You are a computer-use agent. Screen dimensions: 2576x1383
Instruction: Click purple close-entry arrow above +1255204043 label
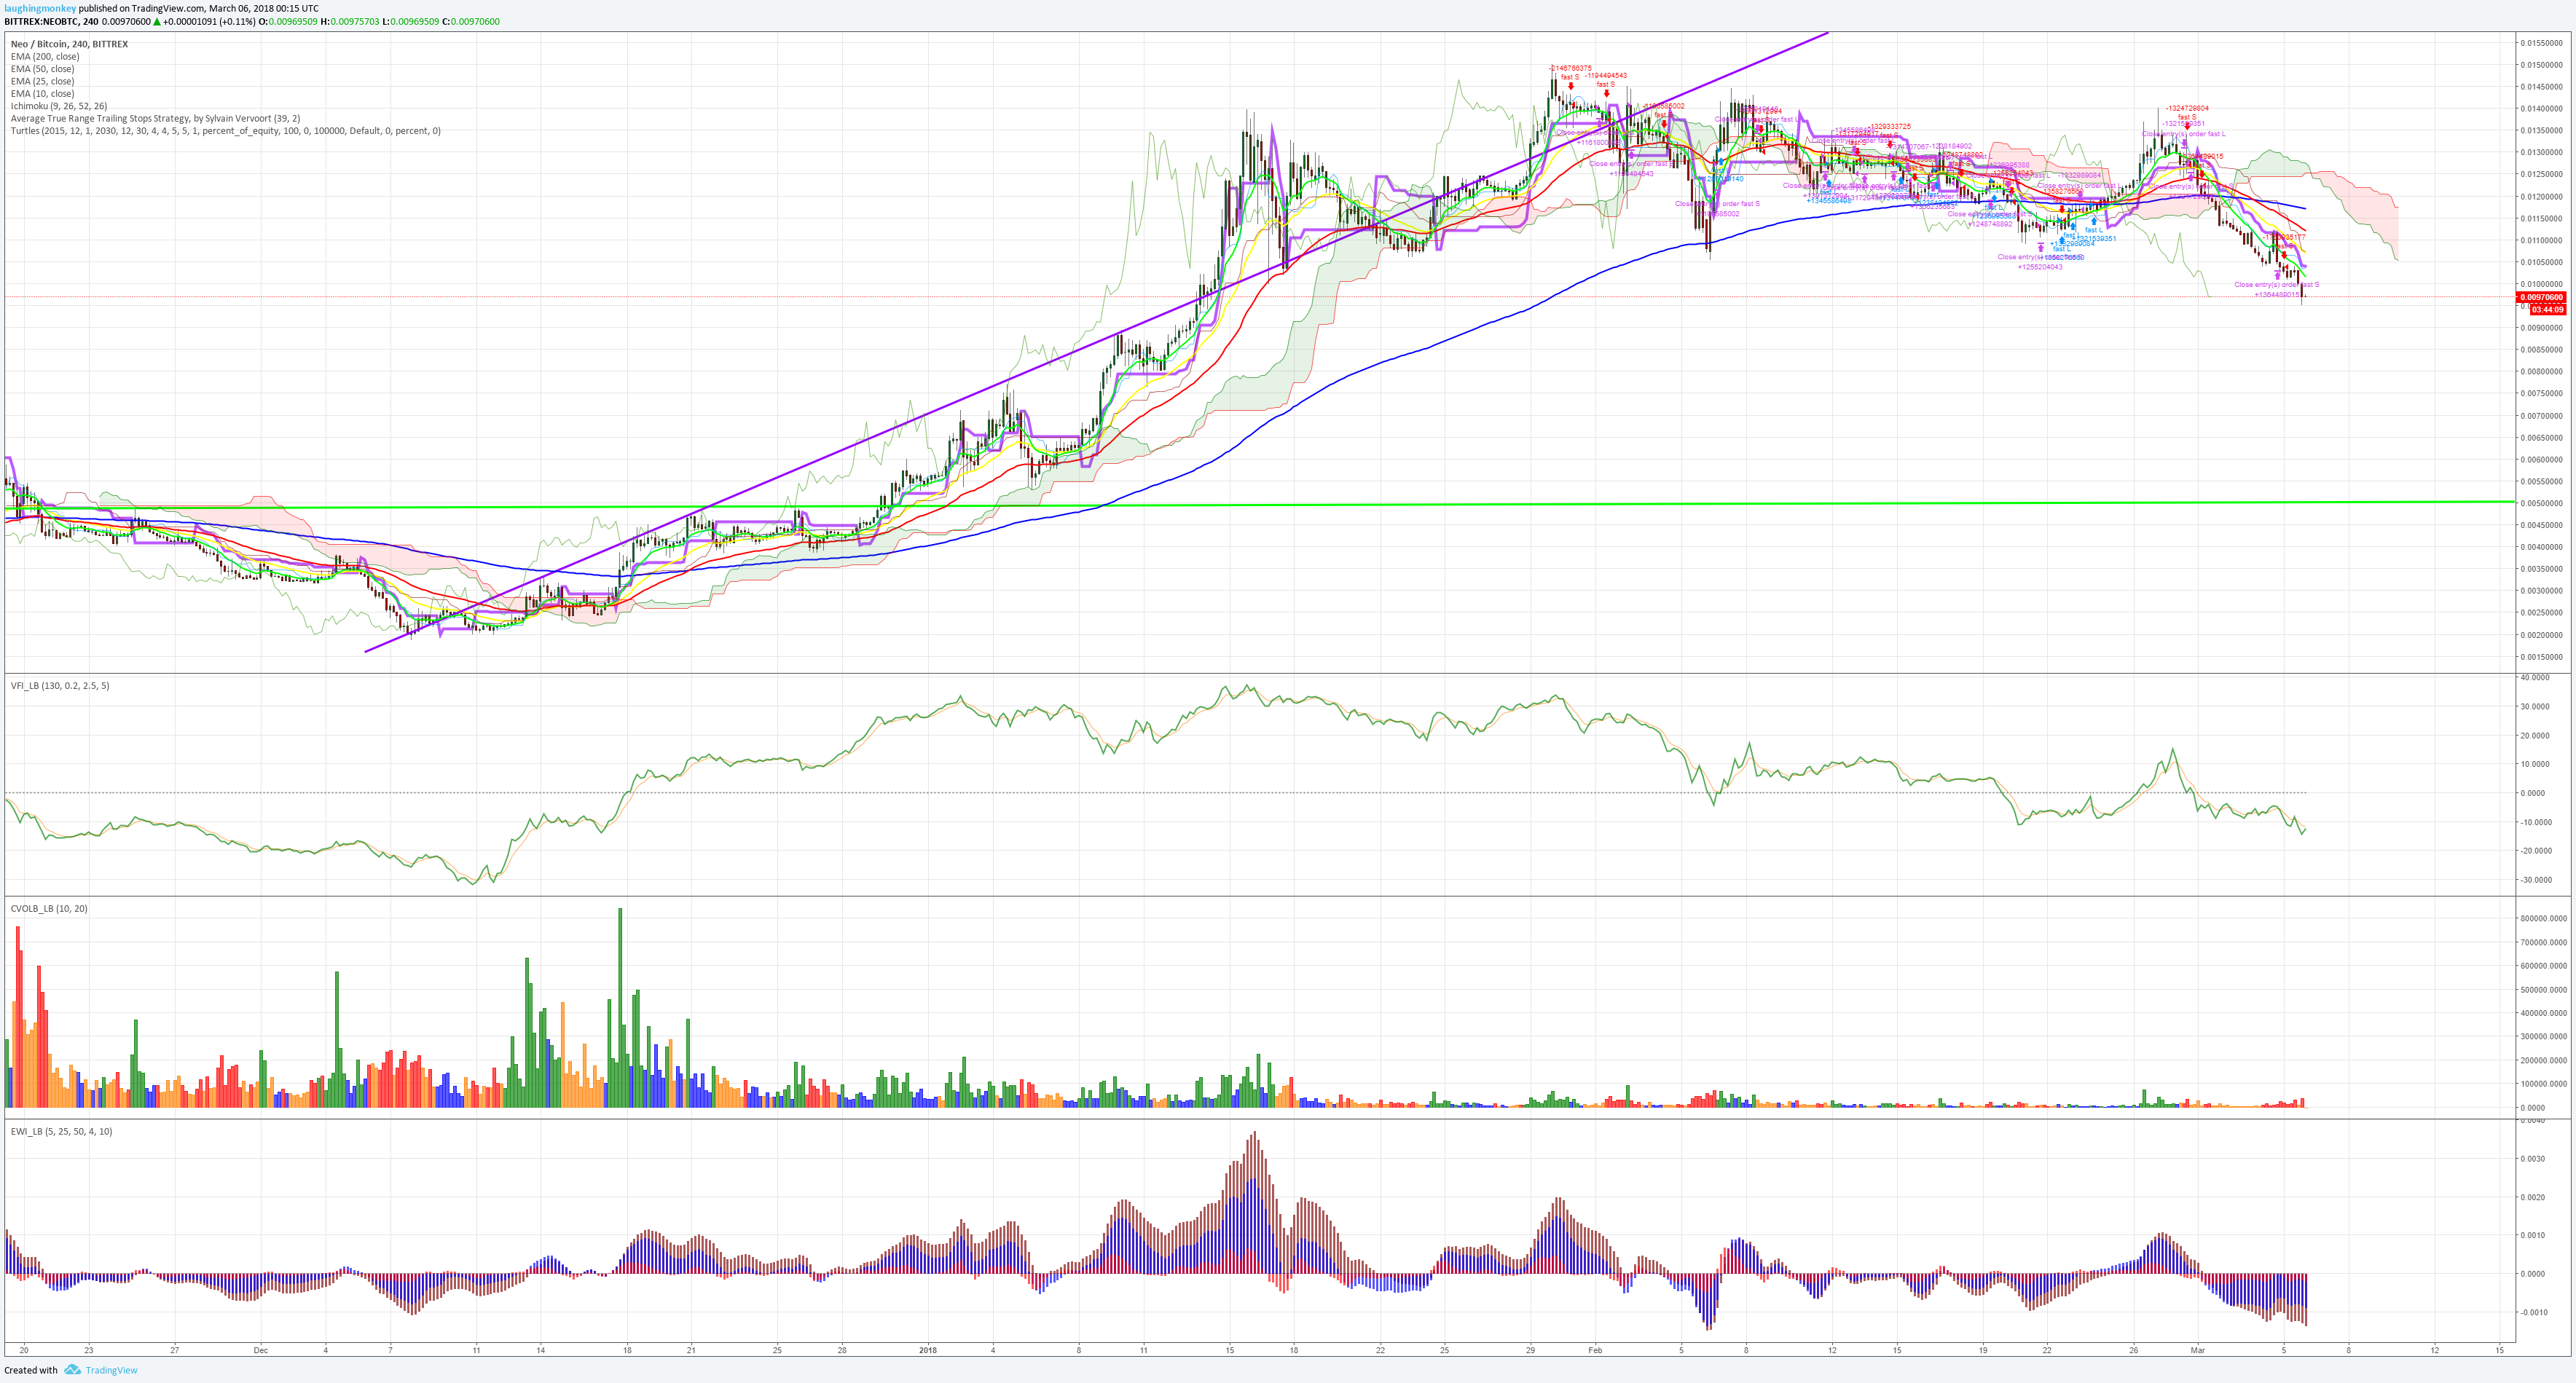[2041, 248]
